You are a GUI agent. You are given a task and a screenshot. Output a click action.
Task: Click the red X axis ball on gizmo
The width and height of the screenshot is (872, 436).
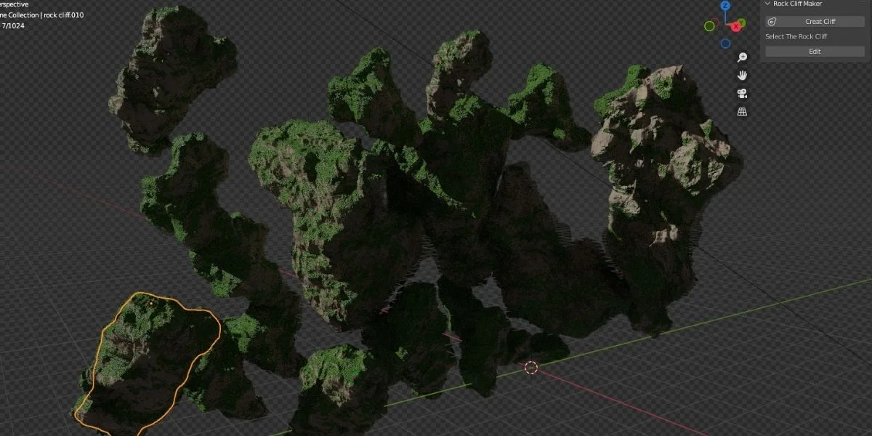(736, 26)
